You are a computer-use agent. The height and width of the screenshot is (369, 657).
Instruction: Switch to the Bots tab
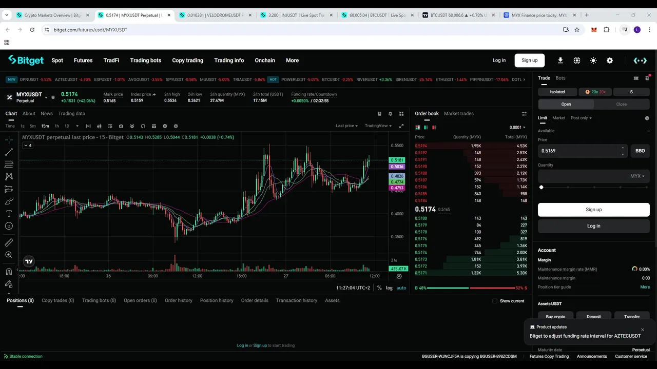coord(561,78)
